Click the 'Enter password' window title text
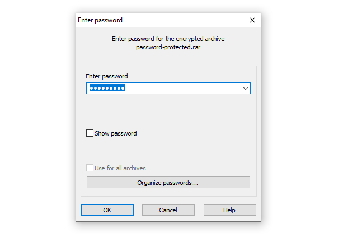The image size is (338, 237). click(100, 20)
